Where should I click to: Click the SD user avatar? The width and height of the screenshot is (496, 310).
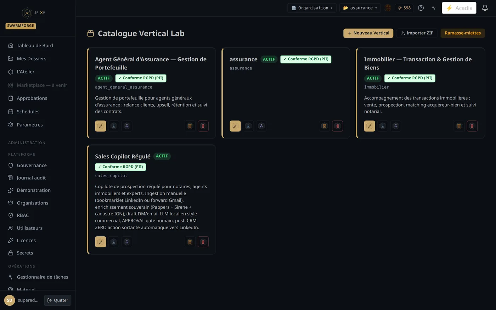pos(10,300)
